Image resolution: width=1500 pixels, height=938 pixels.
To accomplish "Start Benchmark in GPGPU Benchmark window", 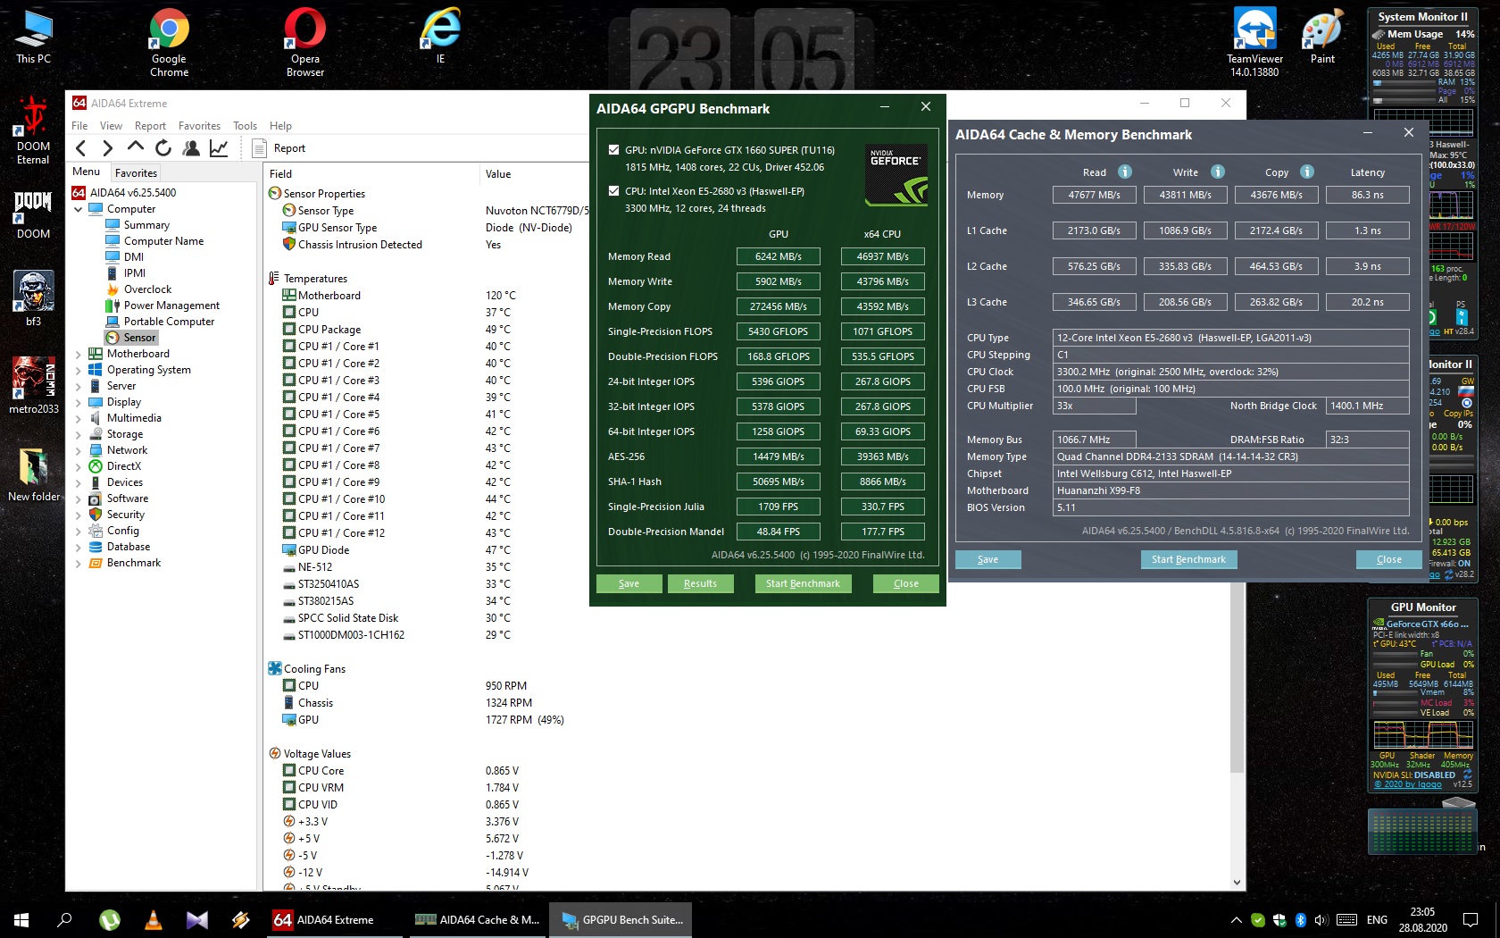I will point(803,583).
